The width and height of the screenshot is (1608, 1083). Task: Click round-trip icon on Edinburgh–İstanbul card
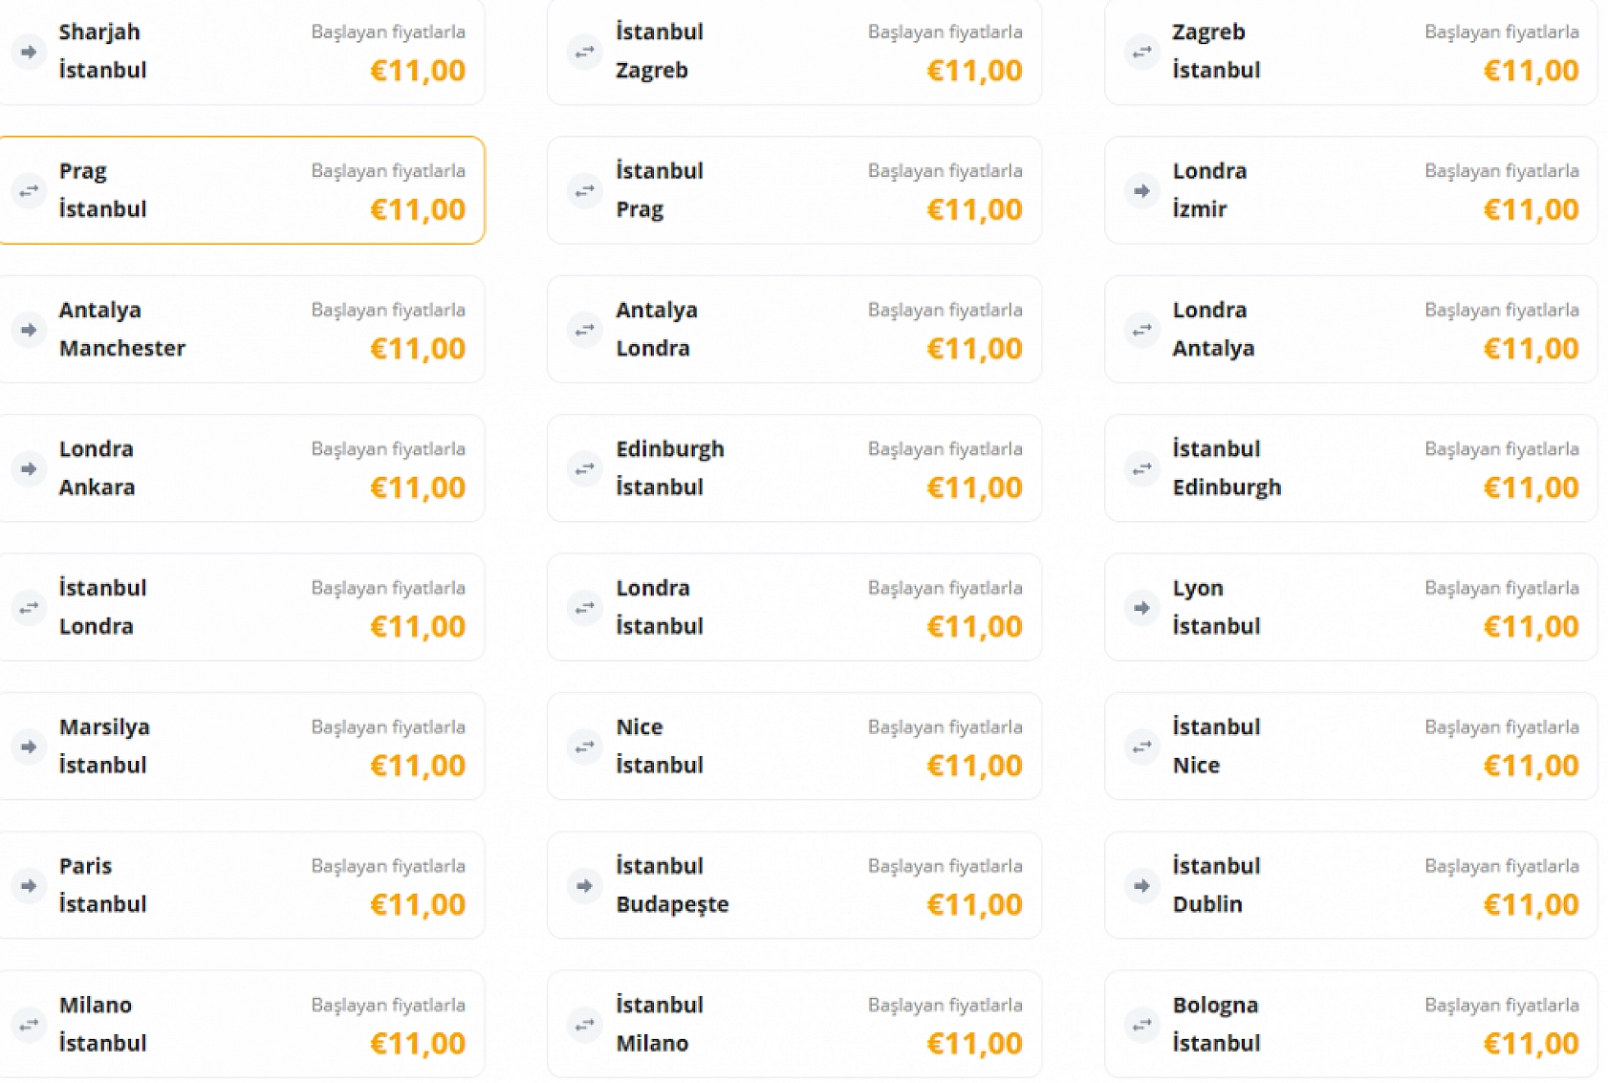[584, 469]
